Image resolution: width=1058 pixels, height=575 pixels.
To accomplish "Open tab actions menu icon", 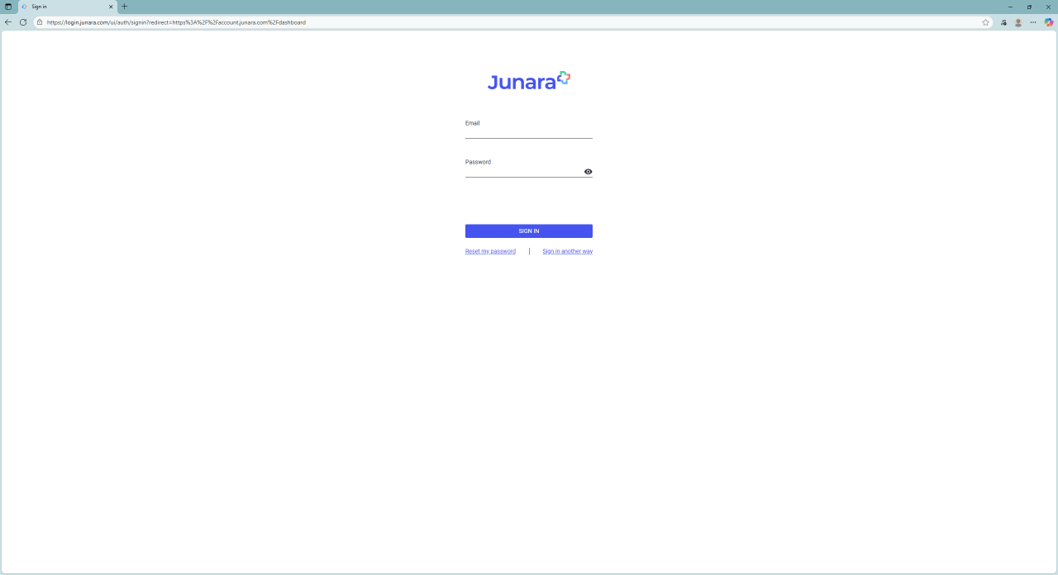I will point(8,7).
